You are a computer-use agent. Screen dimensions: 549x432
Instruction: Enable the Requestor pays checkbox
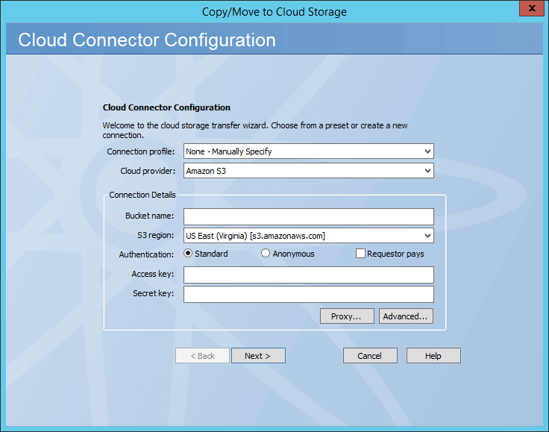(360, 254)
